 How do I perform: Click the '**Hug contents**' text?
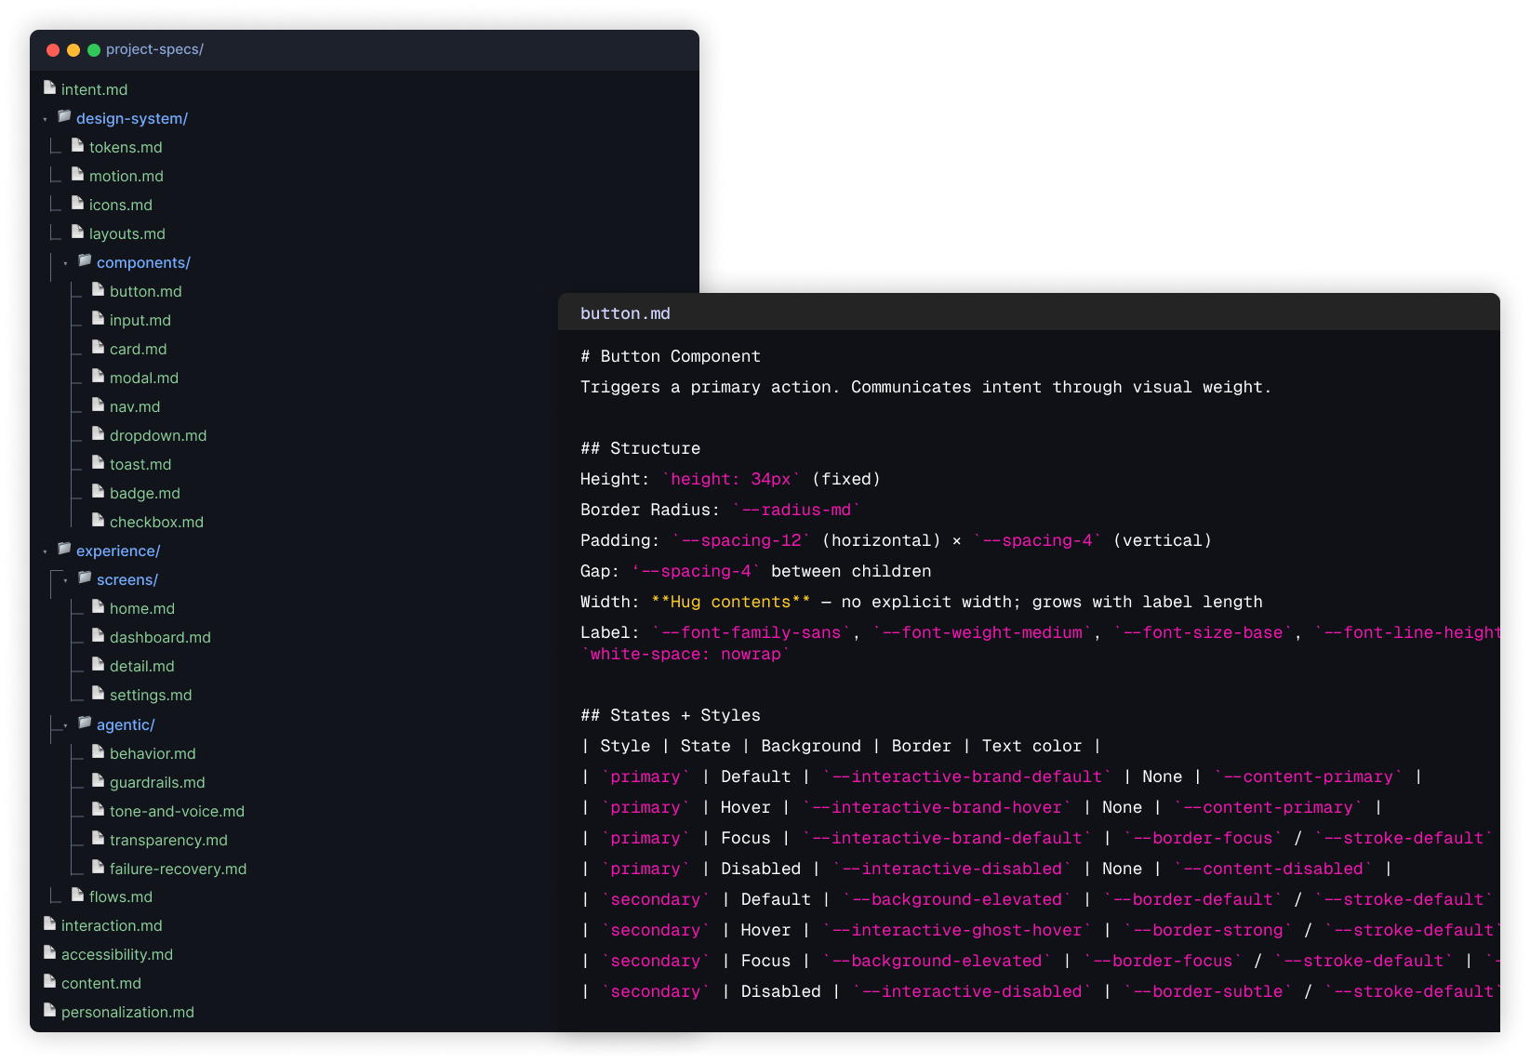[731, 602]
